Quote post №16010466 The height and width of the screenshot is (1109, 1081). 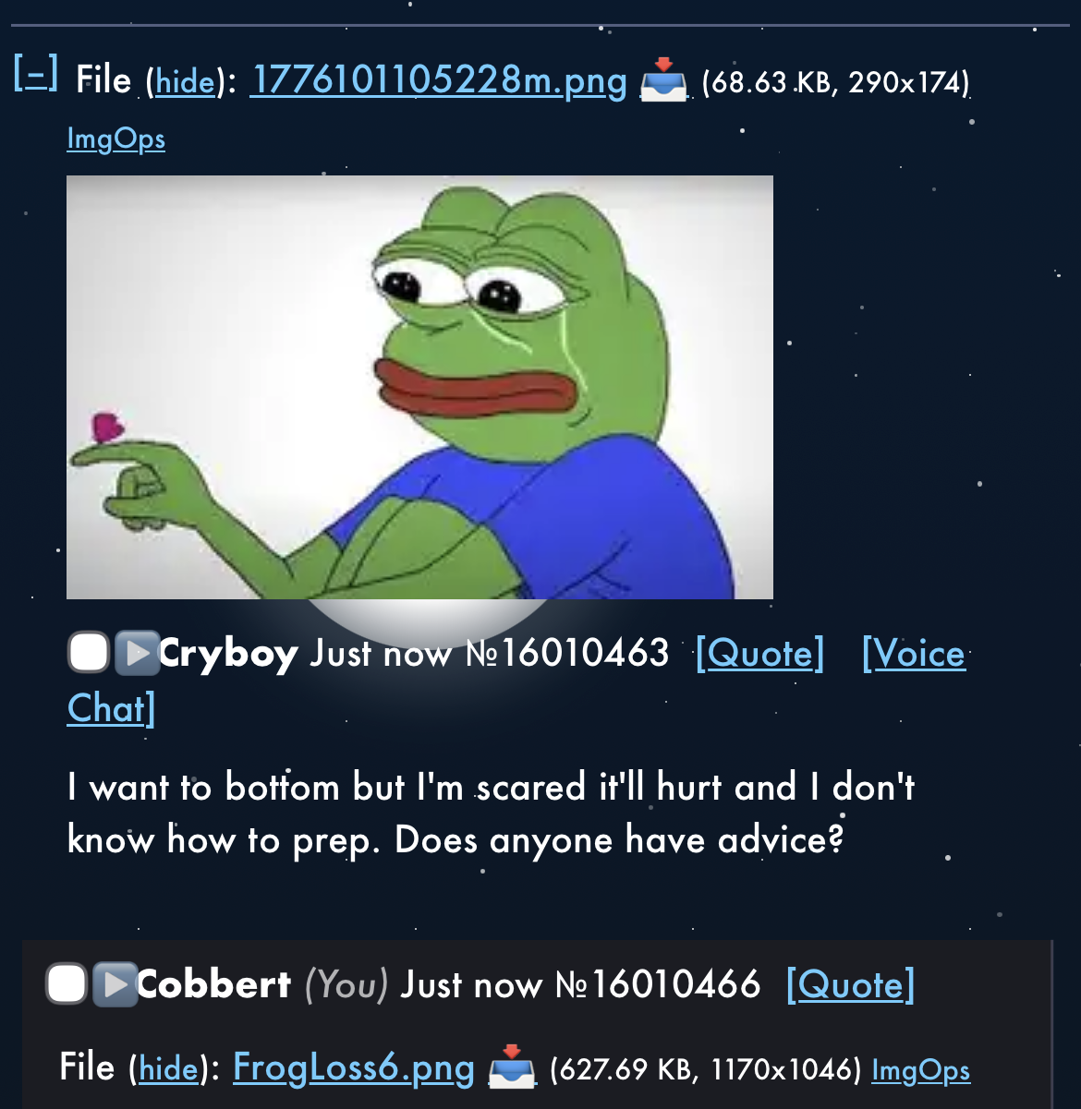pyautogui.click(x=850, y=985)
